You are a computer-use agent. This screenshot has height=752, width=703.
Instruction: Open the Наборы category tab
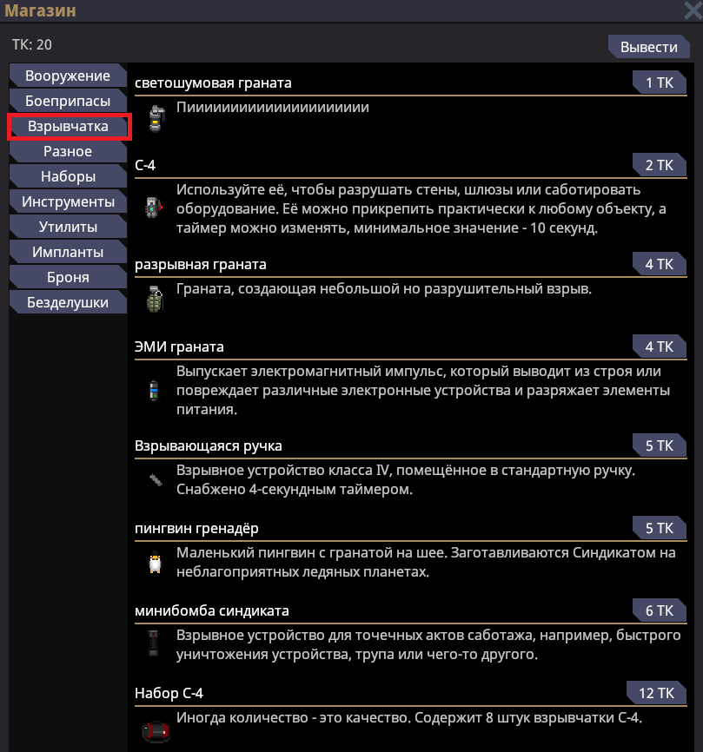pos(68,176)
